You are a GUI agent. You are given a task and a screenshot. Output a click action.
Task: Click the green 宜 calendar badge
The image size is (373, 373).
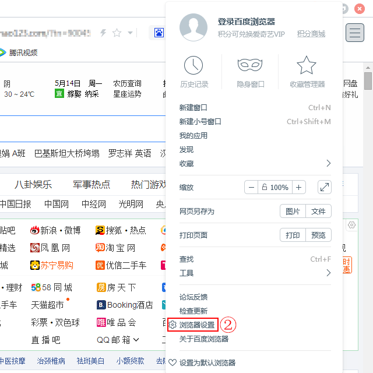tap(59, 93)
